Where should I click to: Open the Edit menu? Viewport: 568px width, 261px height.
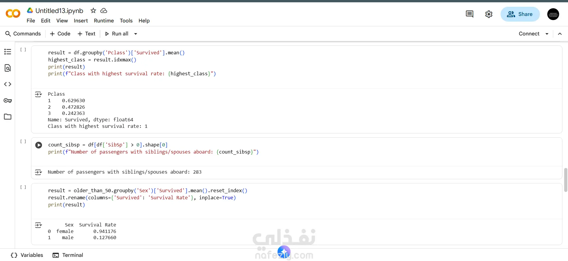pos(46,21)
